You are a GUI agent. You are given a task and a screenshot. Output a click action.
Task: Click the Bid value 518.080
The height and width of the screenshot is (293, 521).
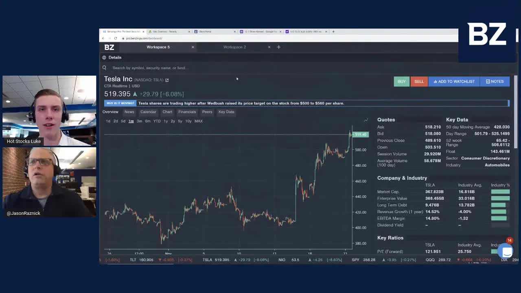click(433, 133)
